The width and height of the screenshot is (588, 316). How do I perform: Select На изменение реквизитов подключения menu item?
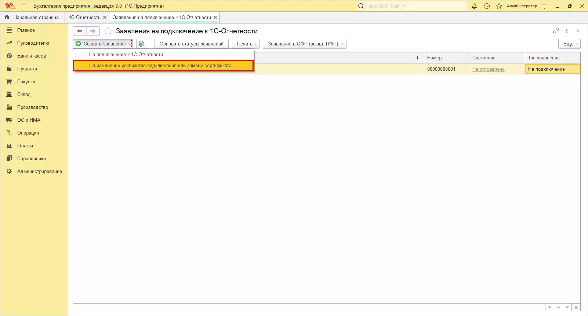click(163, 66)
